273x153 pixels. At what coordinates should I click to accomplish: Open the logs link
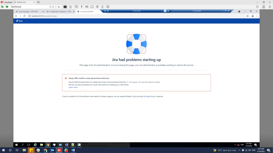click(x=146, y=96)
